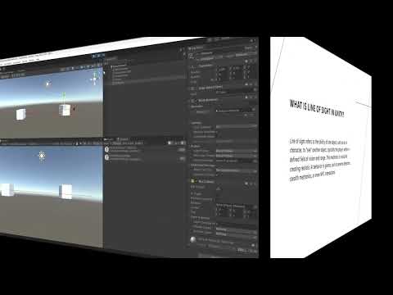Click the right cube in Game view

click(x=65, y=191)
